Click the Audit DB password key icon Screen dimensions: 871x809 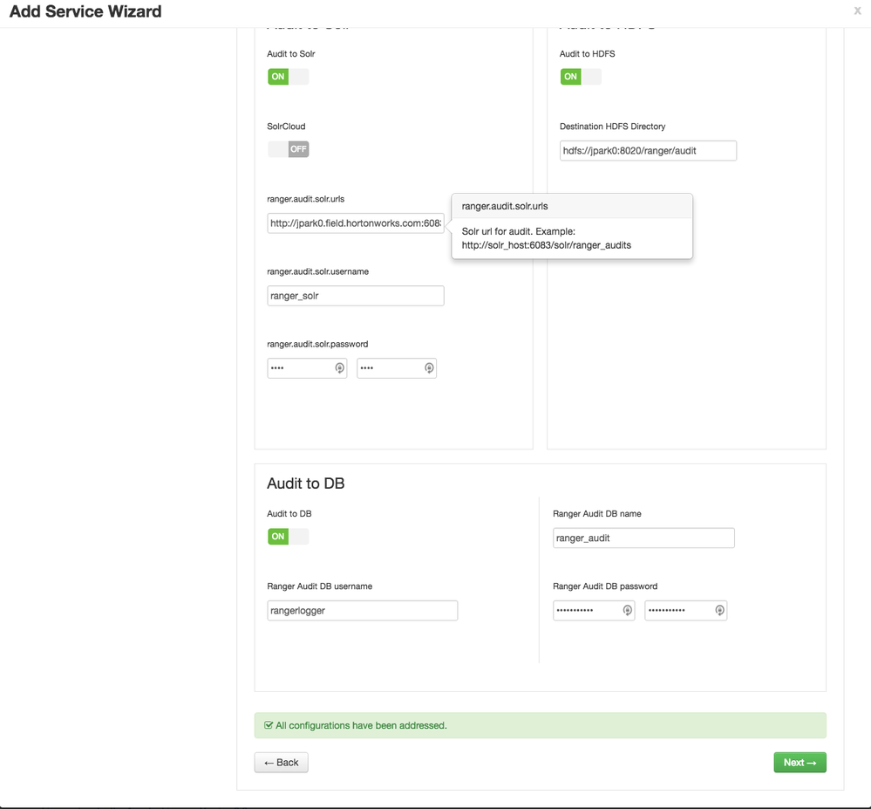627,611
